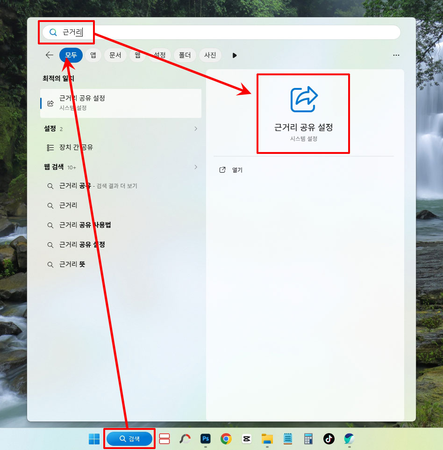Open the Calculator app in taskbar

308,439
